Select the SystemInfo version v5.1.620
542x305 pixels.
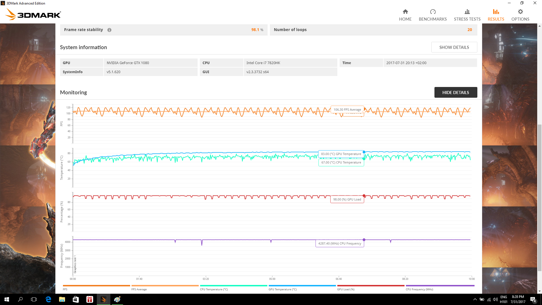click(113, 72)
